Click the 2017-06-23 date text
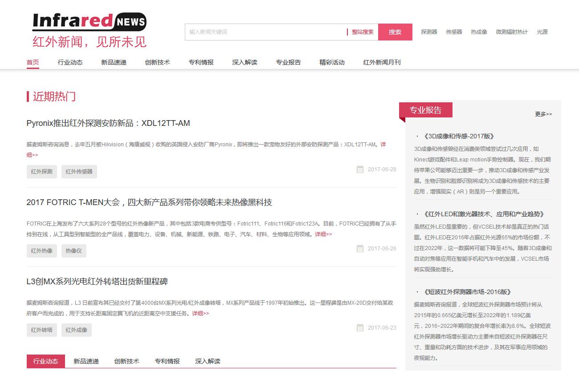 point(382,328)
